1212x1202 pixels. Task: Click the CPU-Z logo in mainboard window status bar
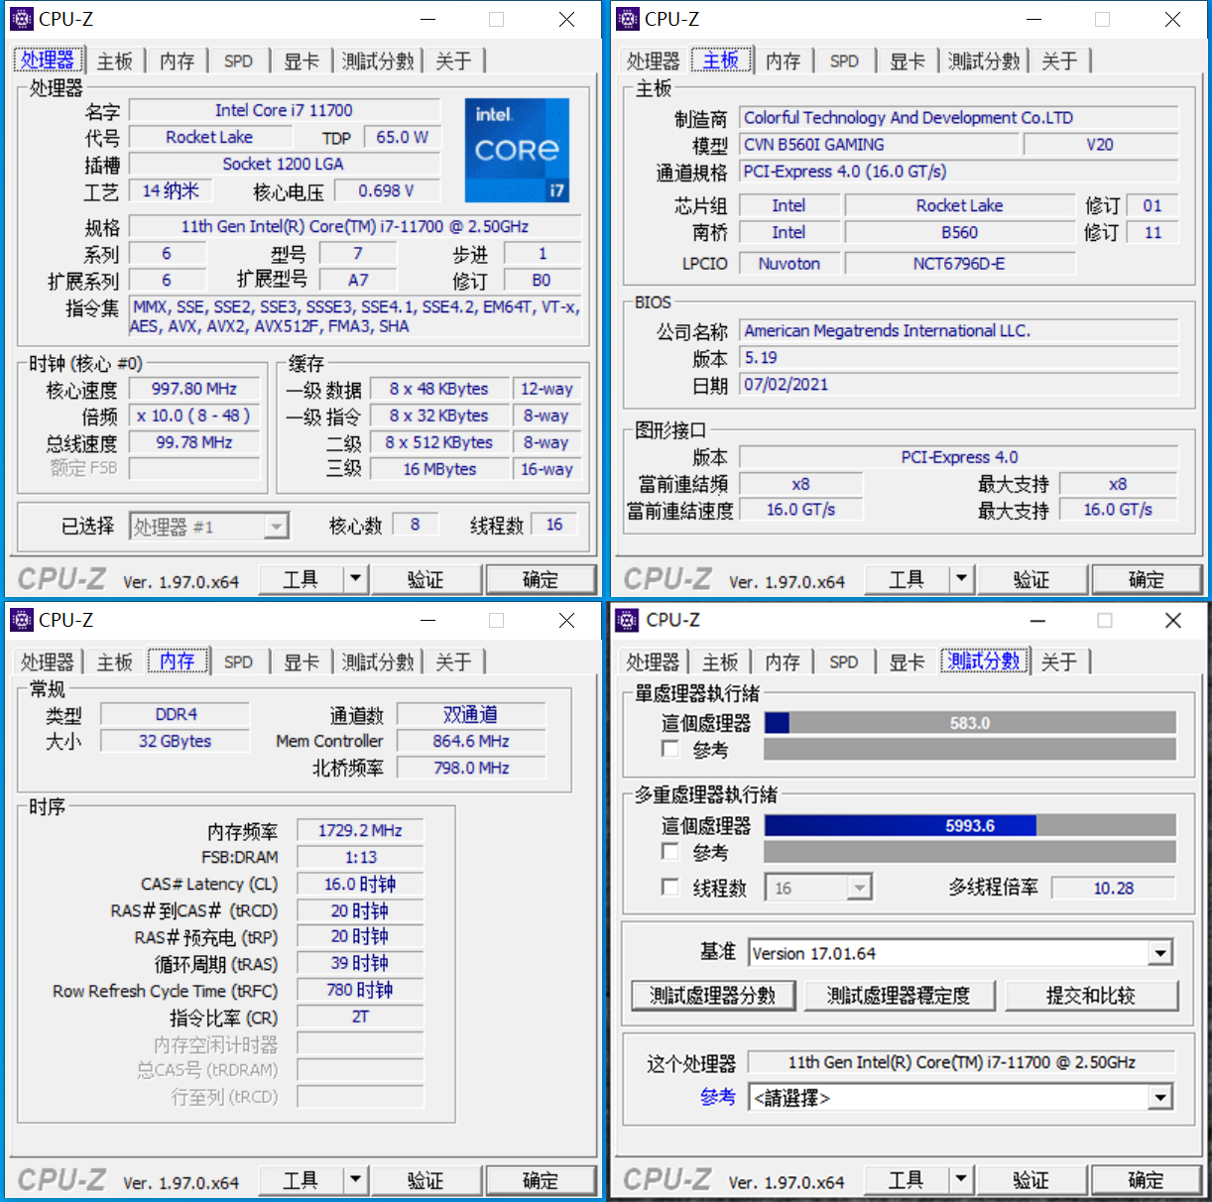coord(666,578)
